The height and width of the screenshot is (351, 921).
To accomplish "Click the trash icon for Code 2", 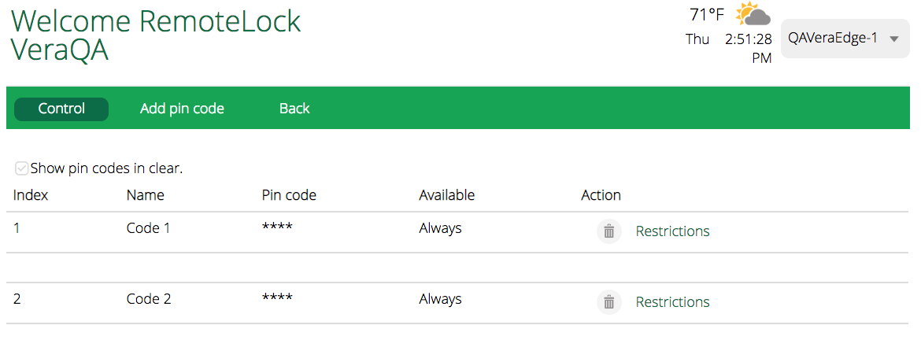I will tap(608, 302).
